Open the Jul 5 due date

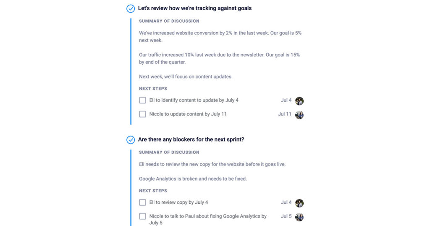coord(286,216)
